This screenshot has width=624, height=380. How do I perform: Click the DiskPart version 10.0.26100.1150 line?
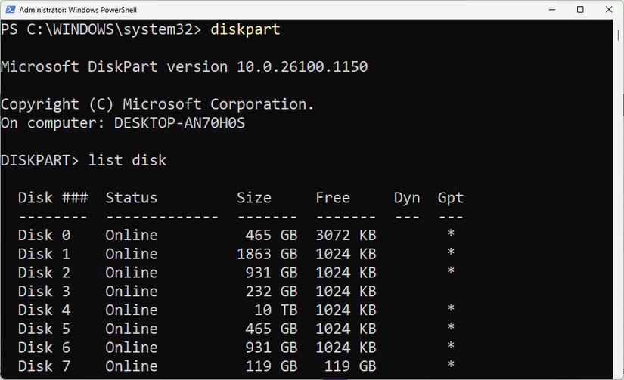point(184,66)
